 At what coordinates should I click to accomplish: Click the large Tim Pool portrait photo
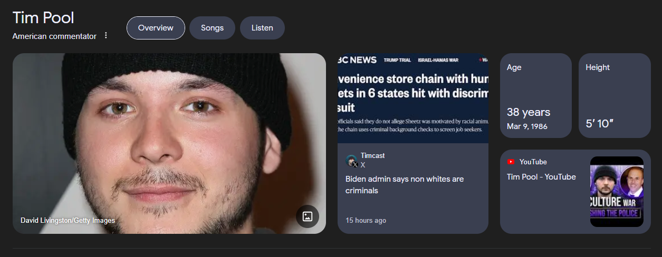click(169, 143)
